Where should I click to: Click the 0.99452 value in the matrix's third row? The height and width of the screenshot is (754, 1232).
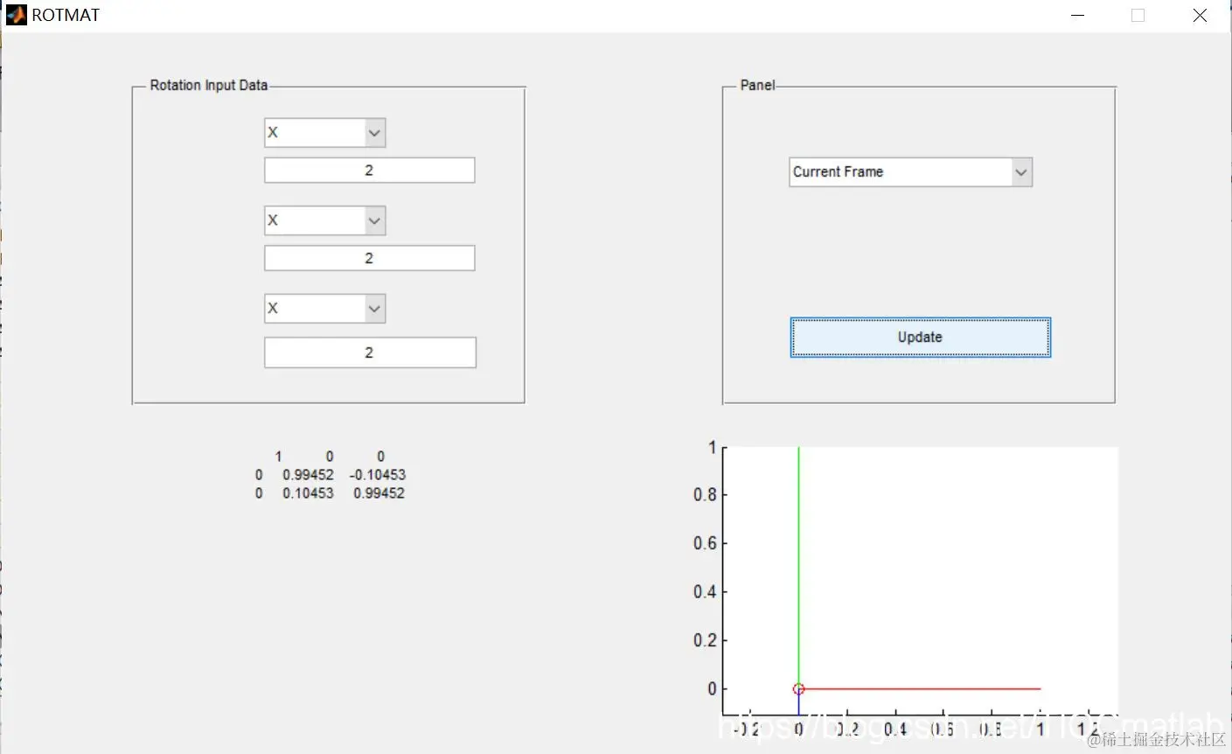tap(379, 493)
